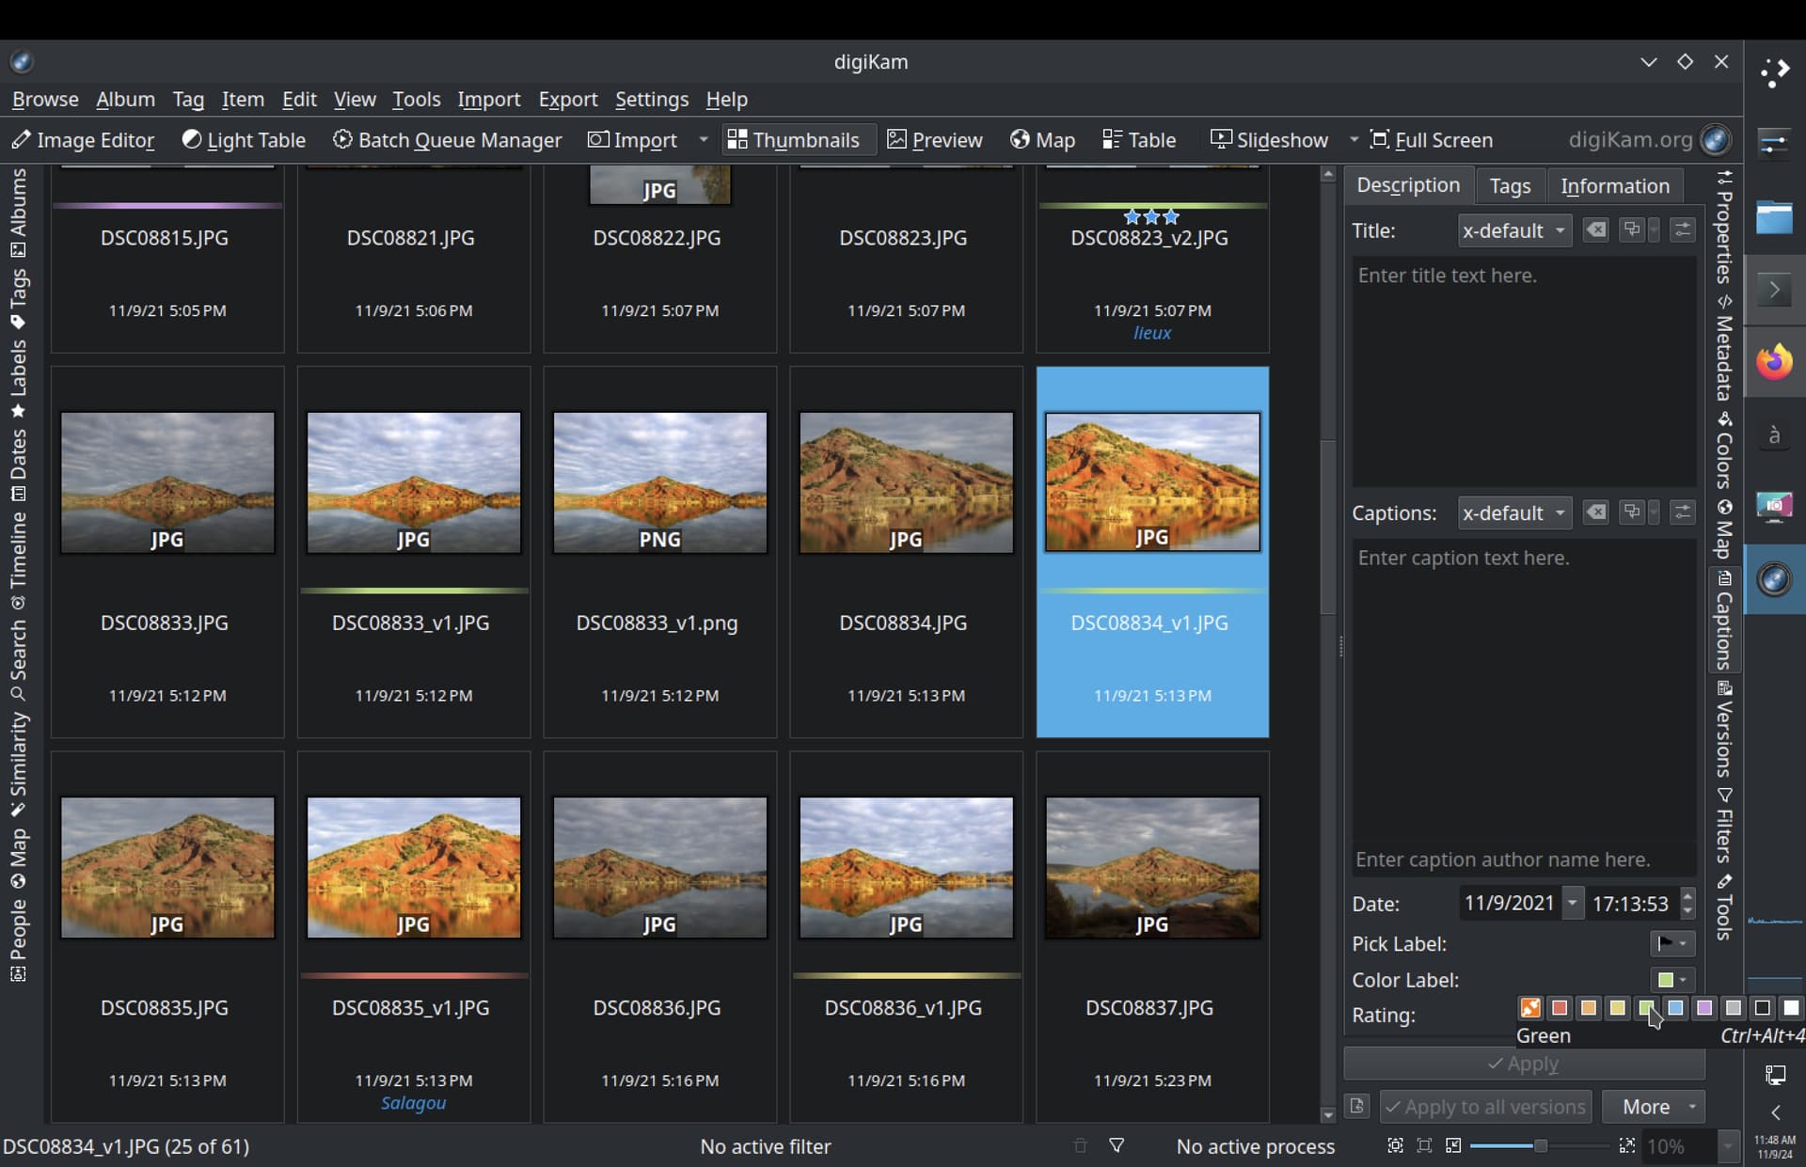Viewport: 1806px width, 1167px height.
Task: Switch to Map view mode
Action: [1042, 140]
